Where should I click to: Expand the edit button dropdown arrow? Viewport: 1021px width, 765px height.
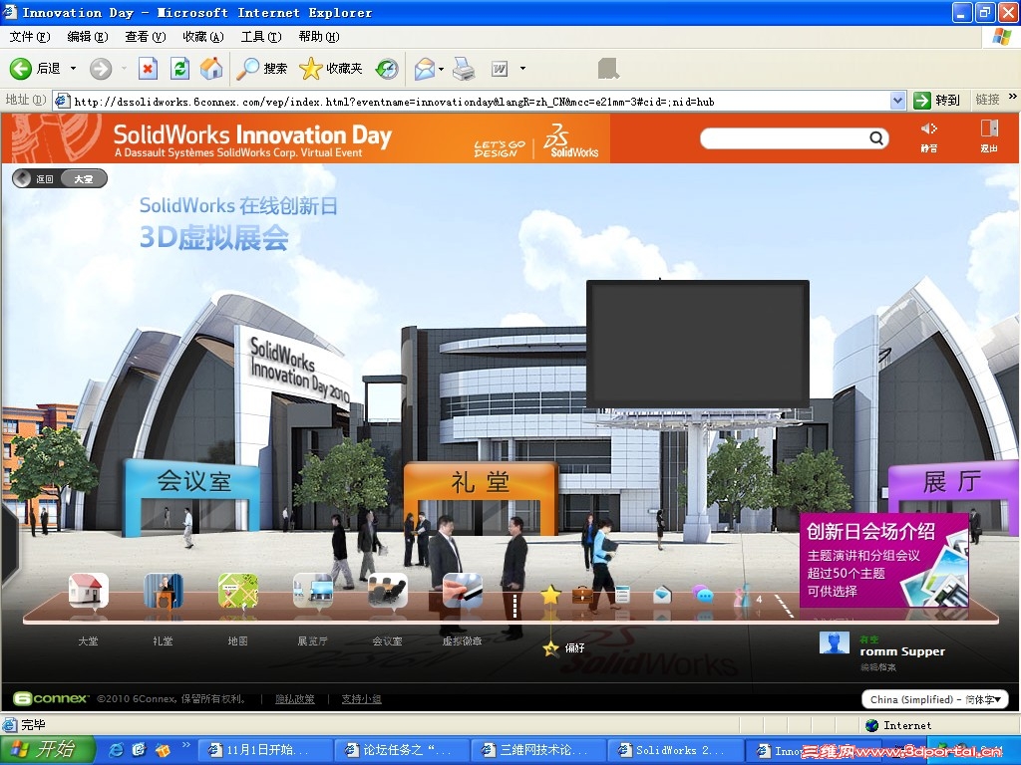[x=522, y=69]
